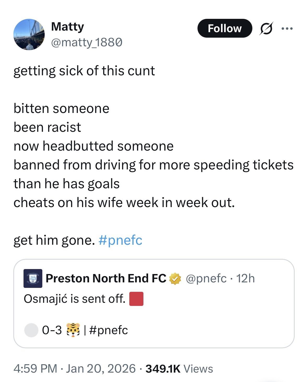Click the Preston North End FC crest avatar

pos(33,278)
